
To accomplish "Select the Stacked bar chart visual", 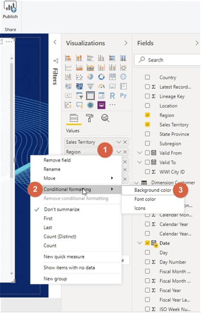I will pyautogui.click(x=68, y=58).
